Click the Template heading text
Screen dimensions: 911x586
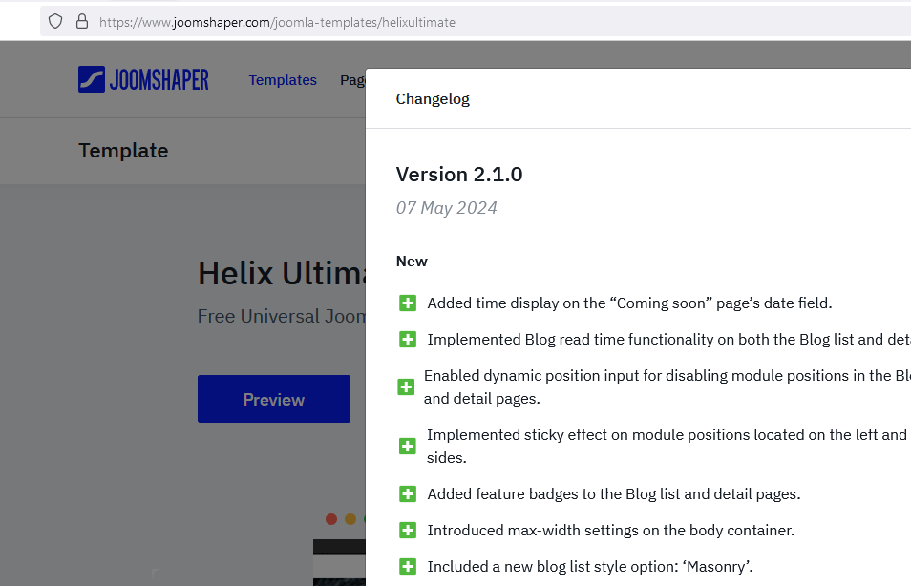123,151
